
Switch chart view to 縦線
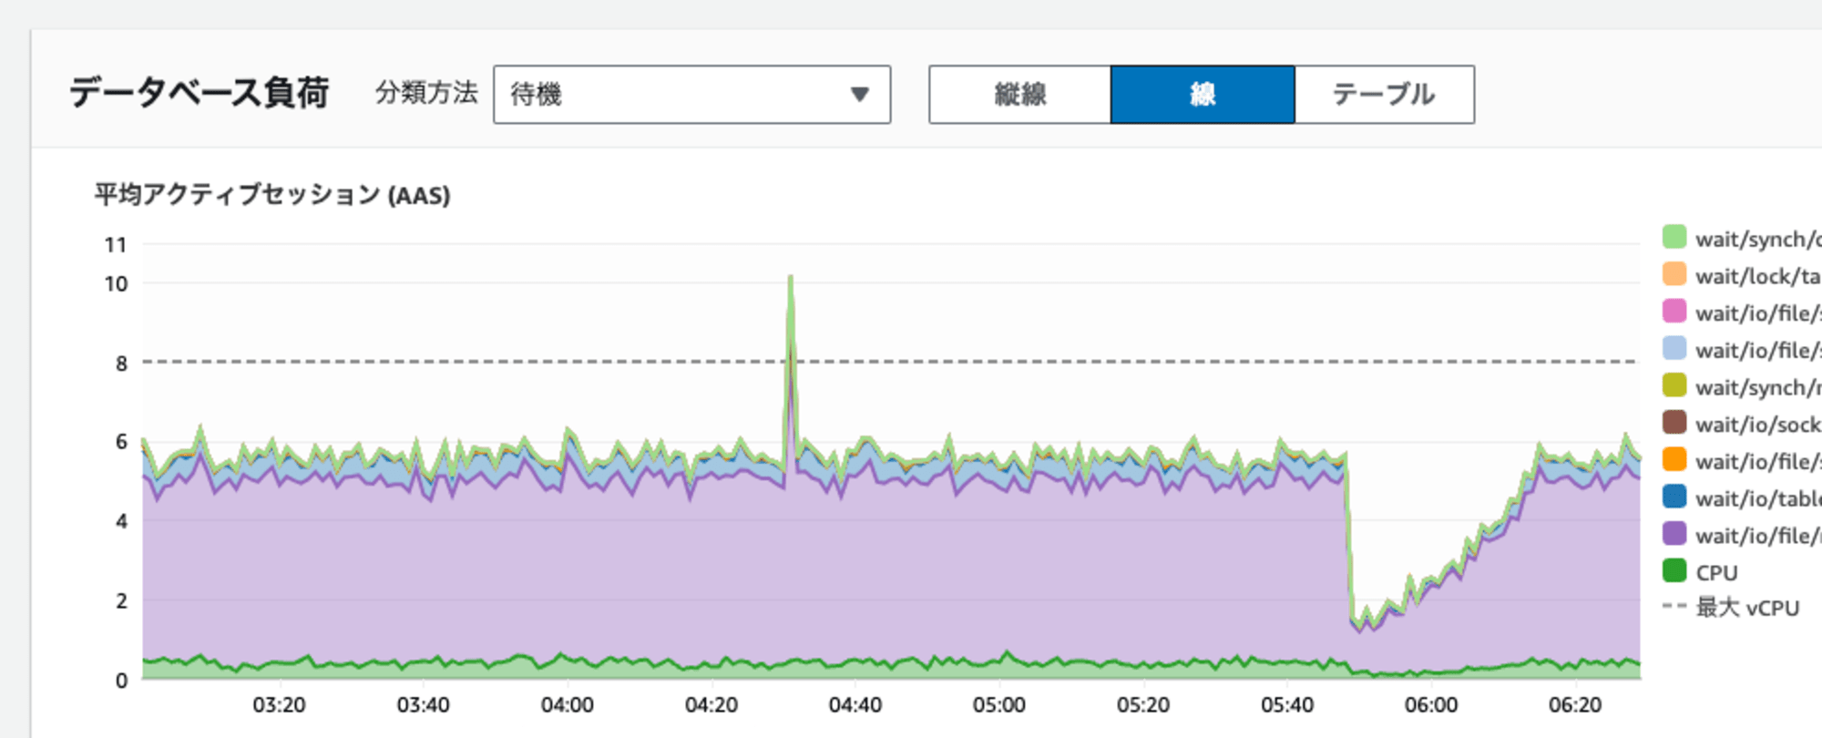click(1020, 94)
